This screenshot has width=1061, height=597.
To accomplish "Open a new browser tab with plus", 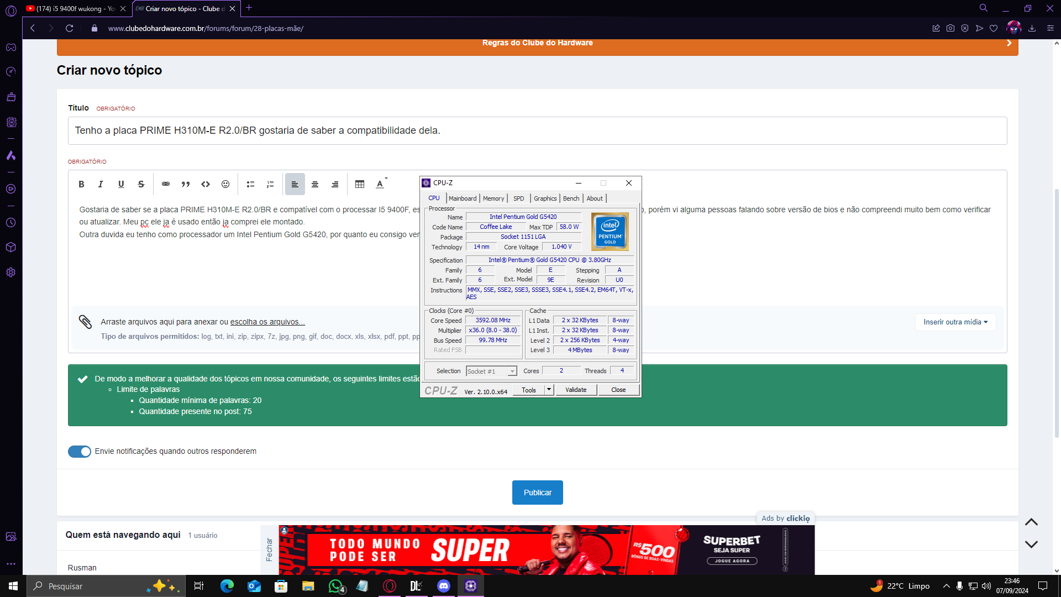I will point(249,8).
